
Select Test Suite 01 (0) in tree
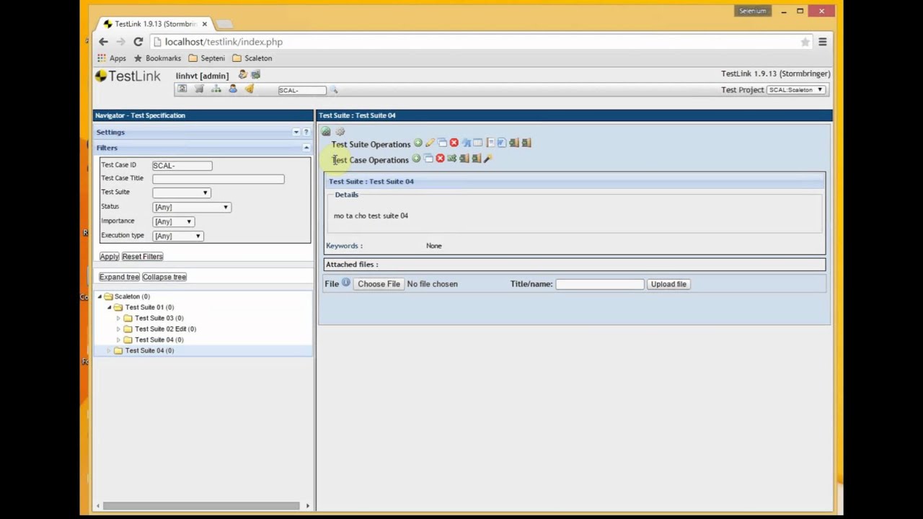(149, 307)
